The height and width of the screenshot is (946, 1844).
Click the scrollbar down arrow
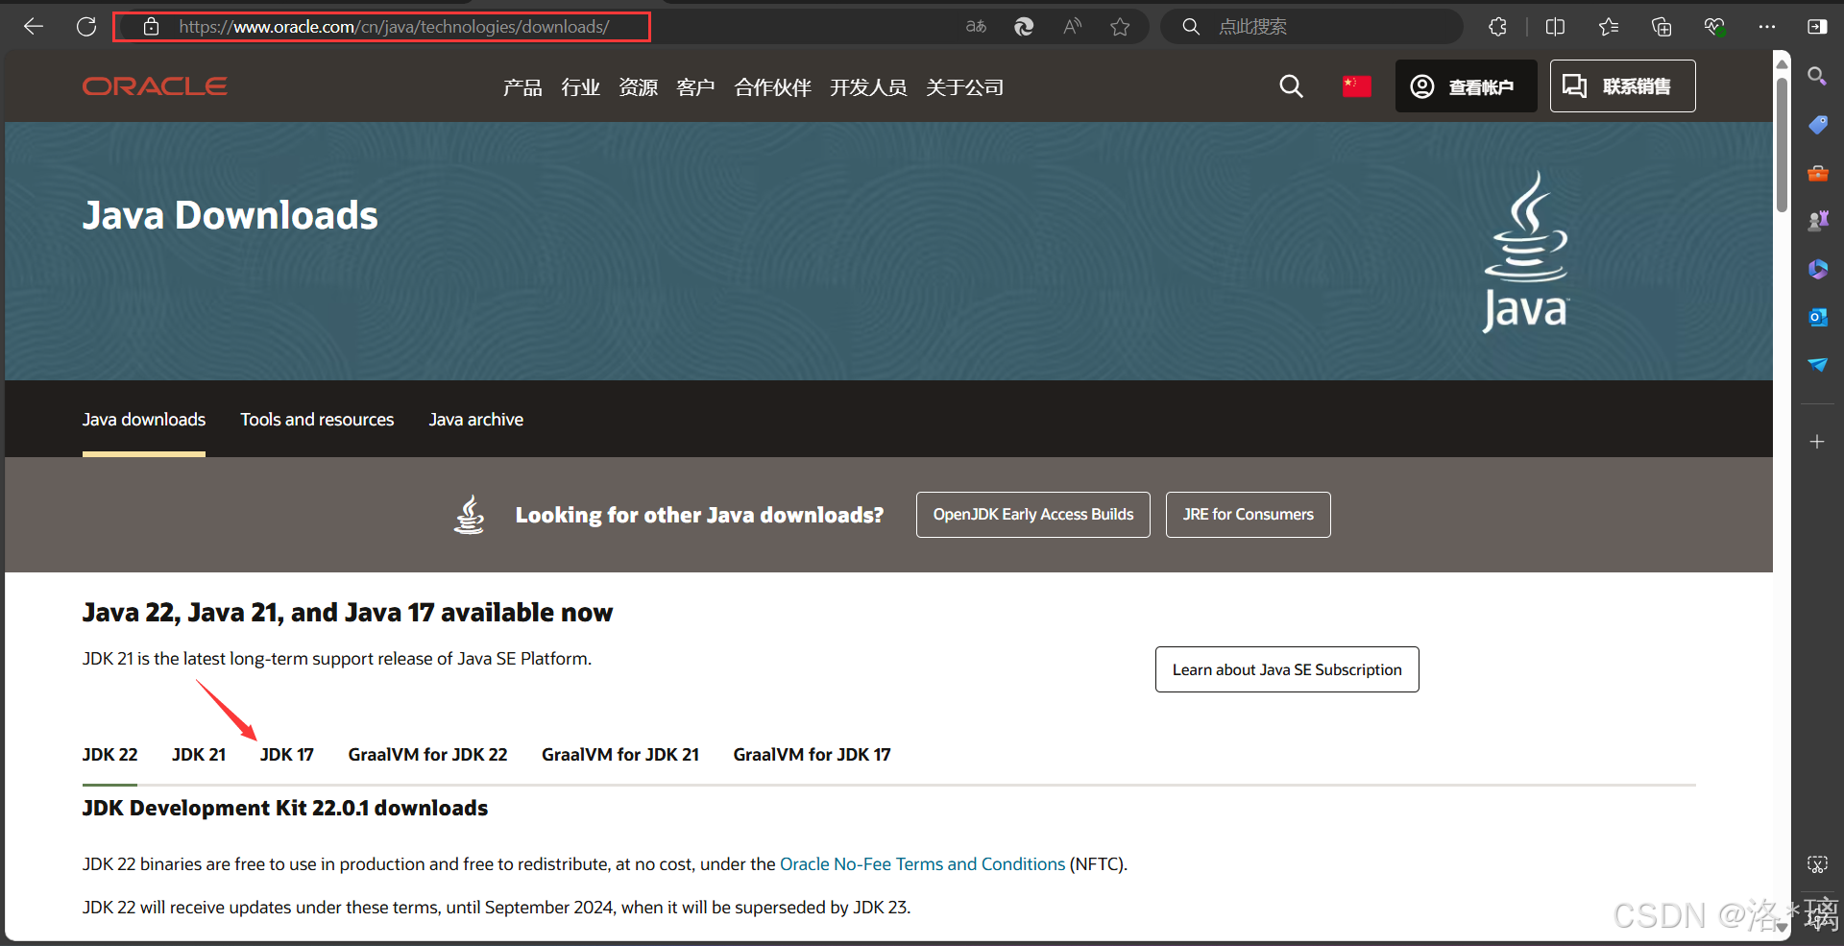pos(1782,927)
